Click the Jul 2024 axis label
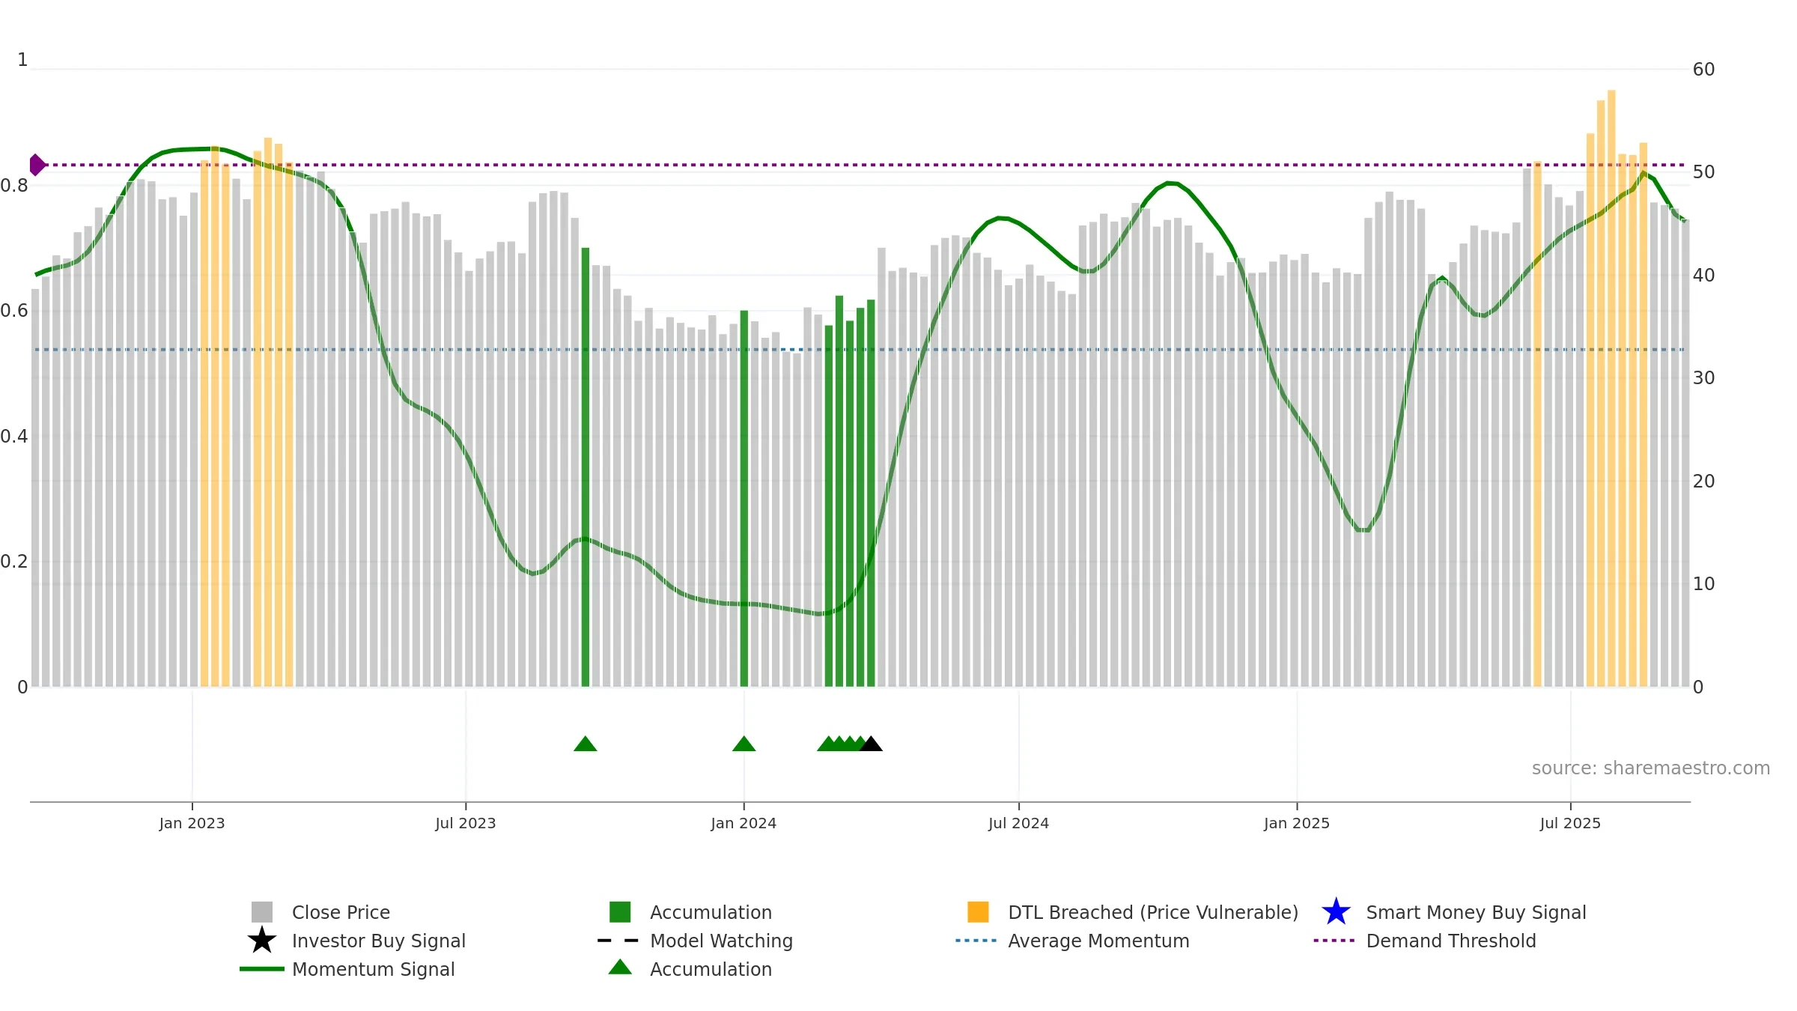 (x=1018, y=824)
